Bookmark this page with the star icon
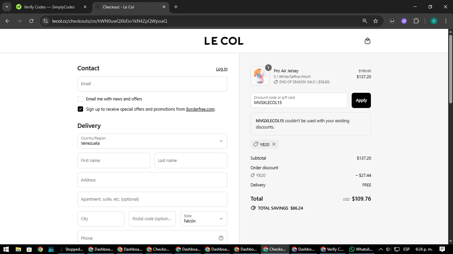 [376, 21]
